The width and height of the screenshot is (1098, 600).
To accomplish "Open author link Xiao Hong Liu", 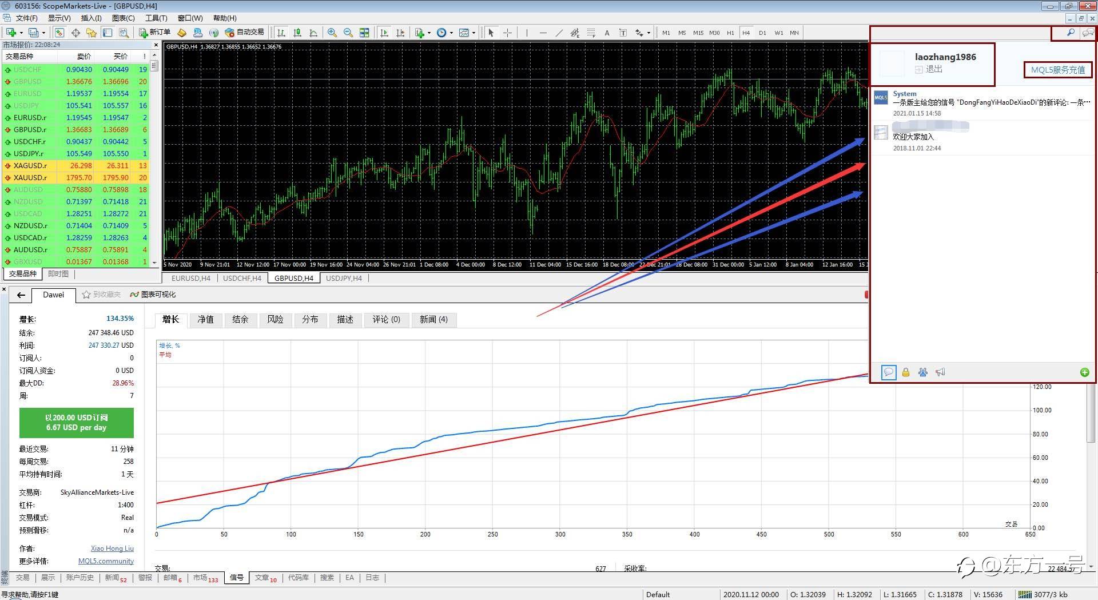I will 112,548.
